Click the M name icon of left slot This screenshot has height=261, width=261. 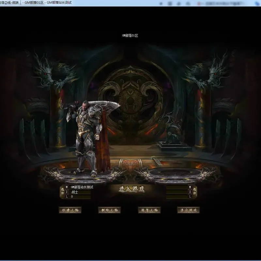tap(67, 187)
